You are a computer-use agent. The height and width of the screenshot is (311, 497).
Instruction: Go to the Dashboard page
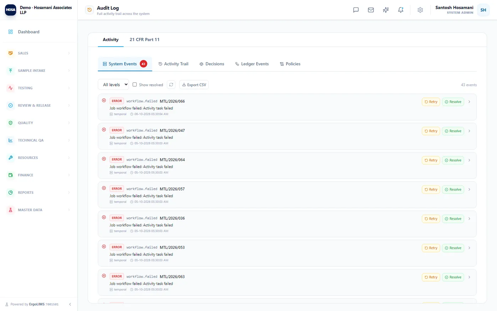pos(38,32)
